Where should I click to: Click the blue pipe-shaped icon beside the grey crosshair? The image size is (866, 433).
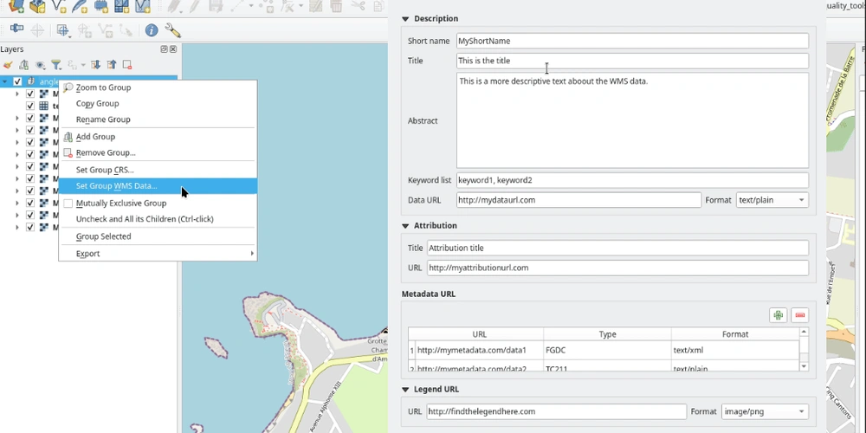[16, 29]
